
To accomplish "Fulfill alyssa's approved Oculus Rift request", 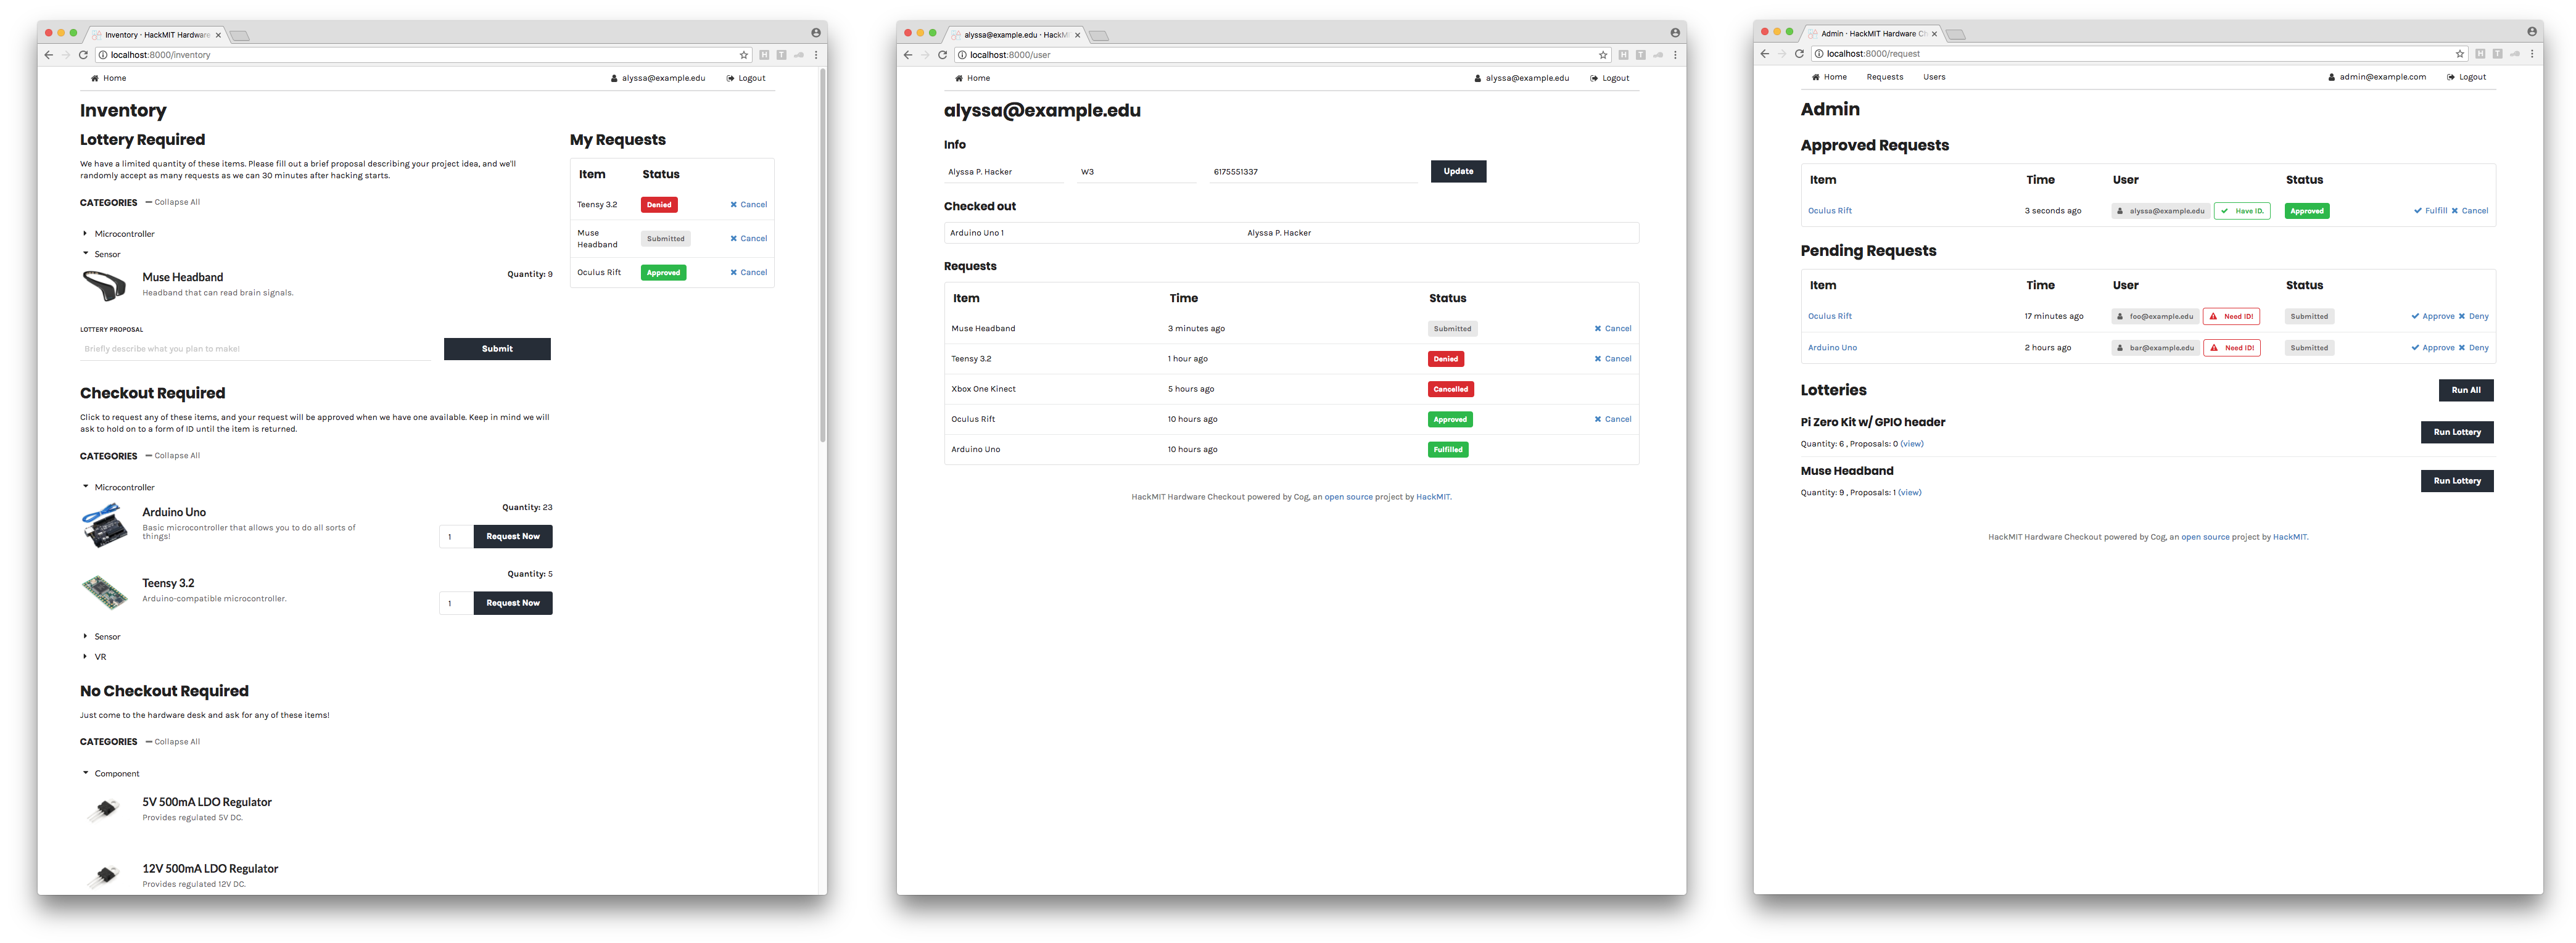I will [2430, 211].
